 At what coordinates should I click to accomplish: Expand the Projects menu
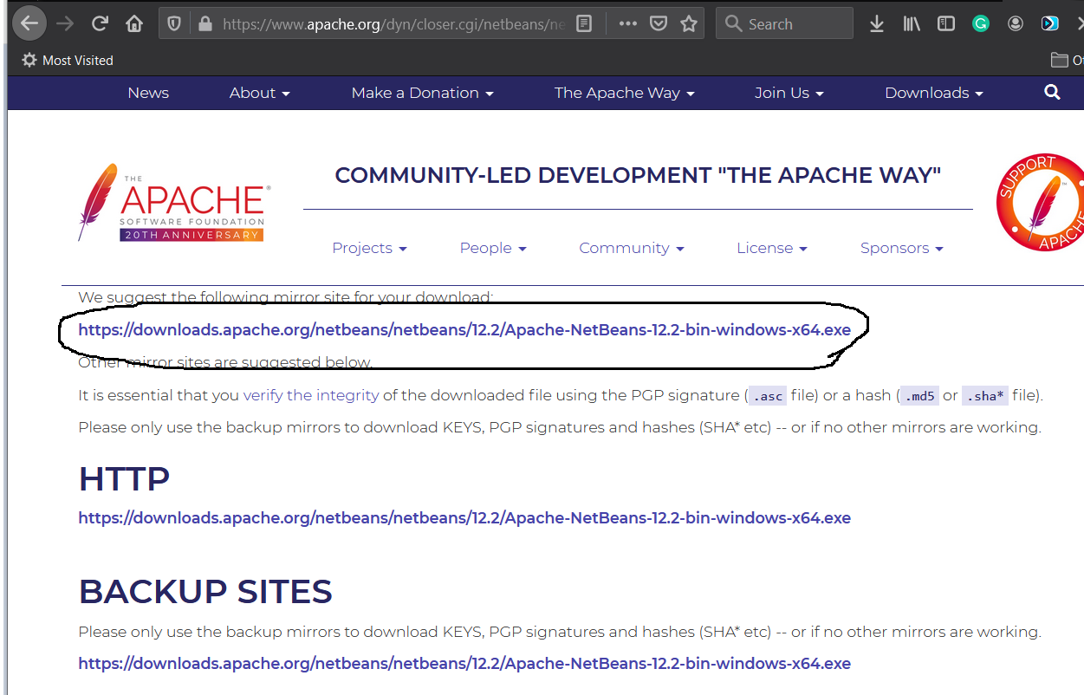(369, 248)
